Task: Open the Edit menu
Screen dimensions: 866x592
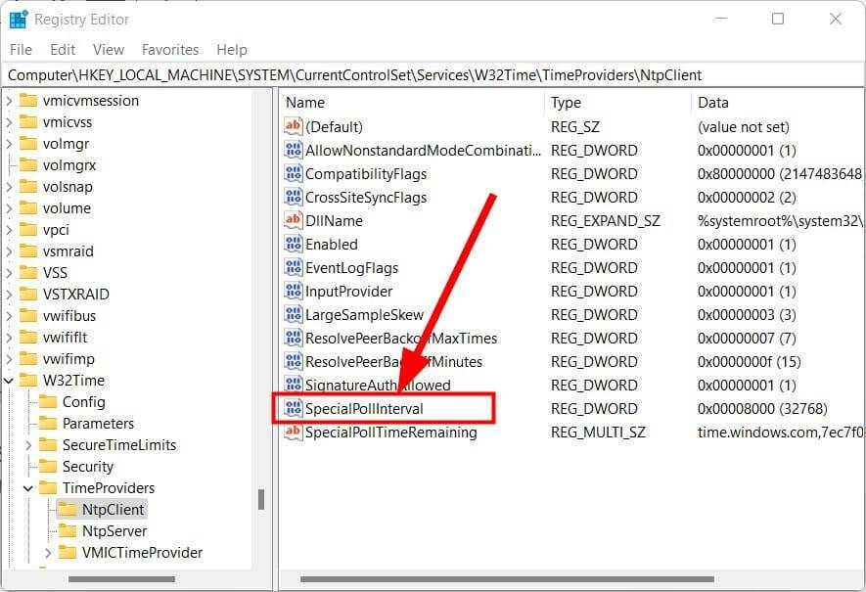Action: tap(63, 49)
